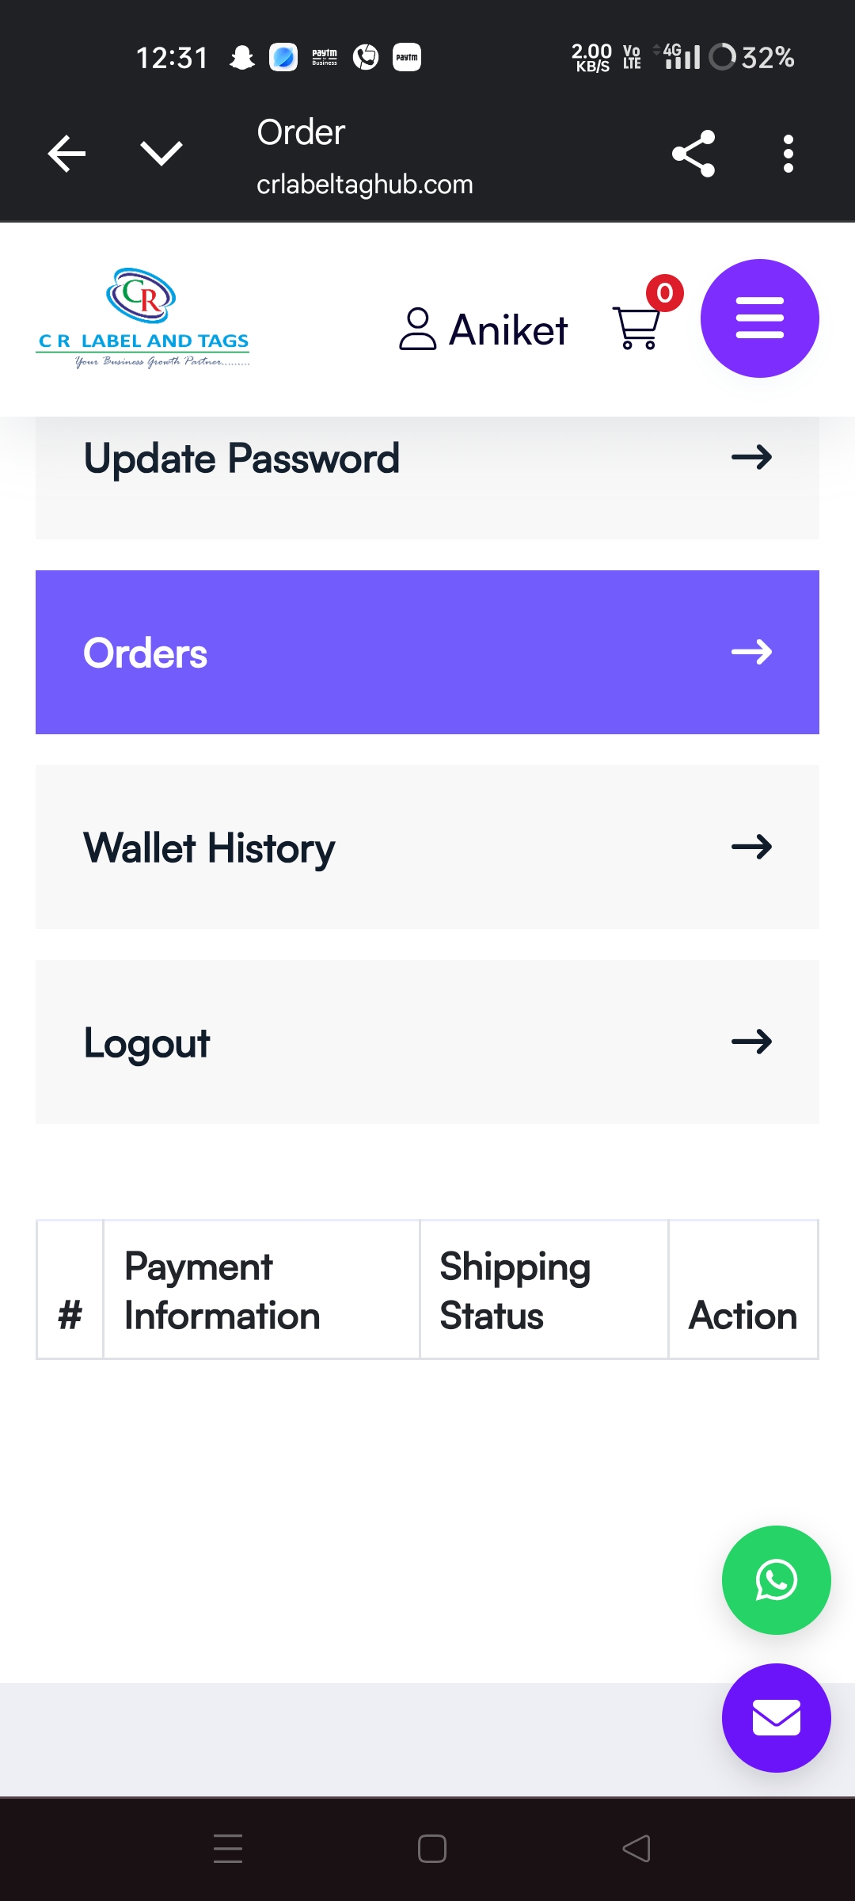Share the Order page
This screenshot has width=855, height=1901.
click(x=693, y=154)
